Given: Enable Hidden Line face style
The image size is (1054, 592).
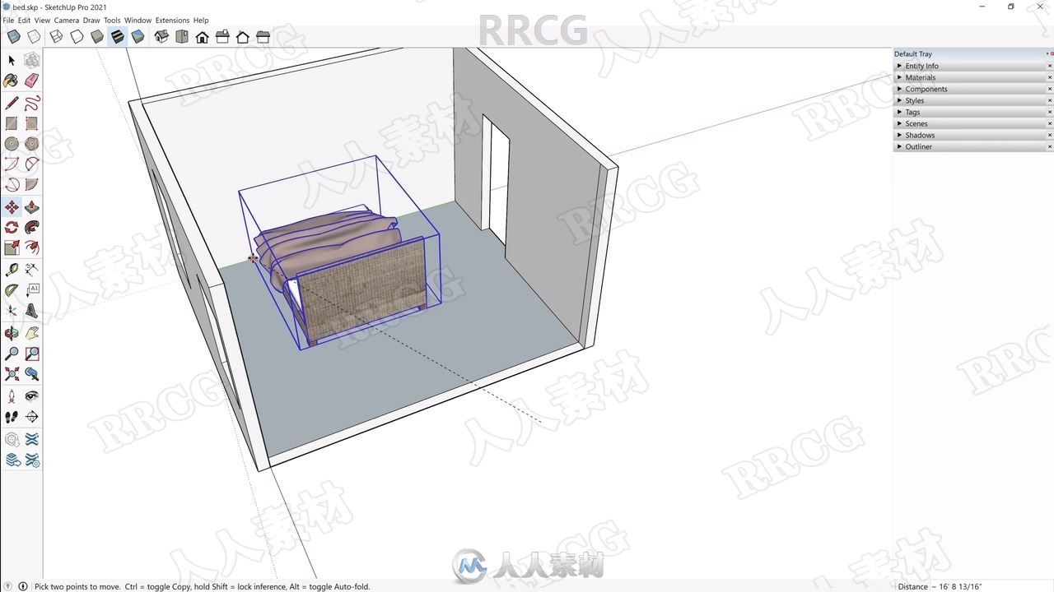Looking at the screenshot, I should [77, 36].
